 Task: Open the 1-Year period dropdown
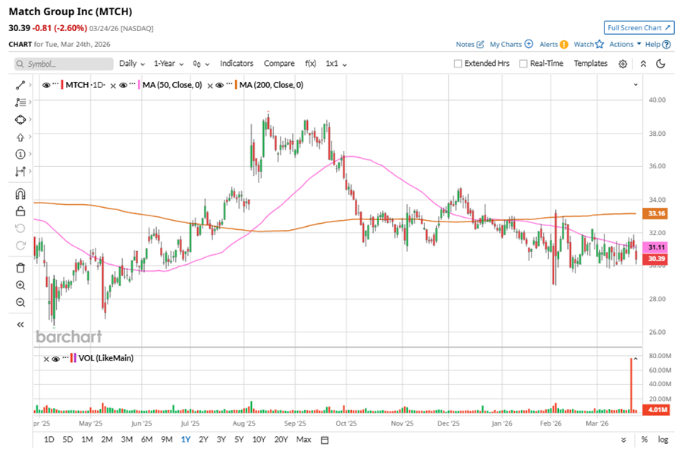pyautogui.click(x=169, y=64)
